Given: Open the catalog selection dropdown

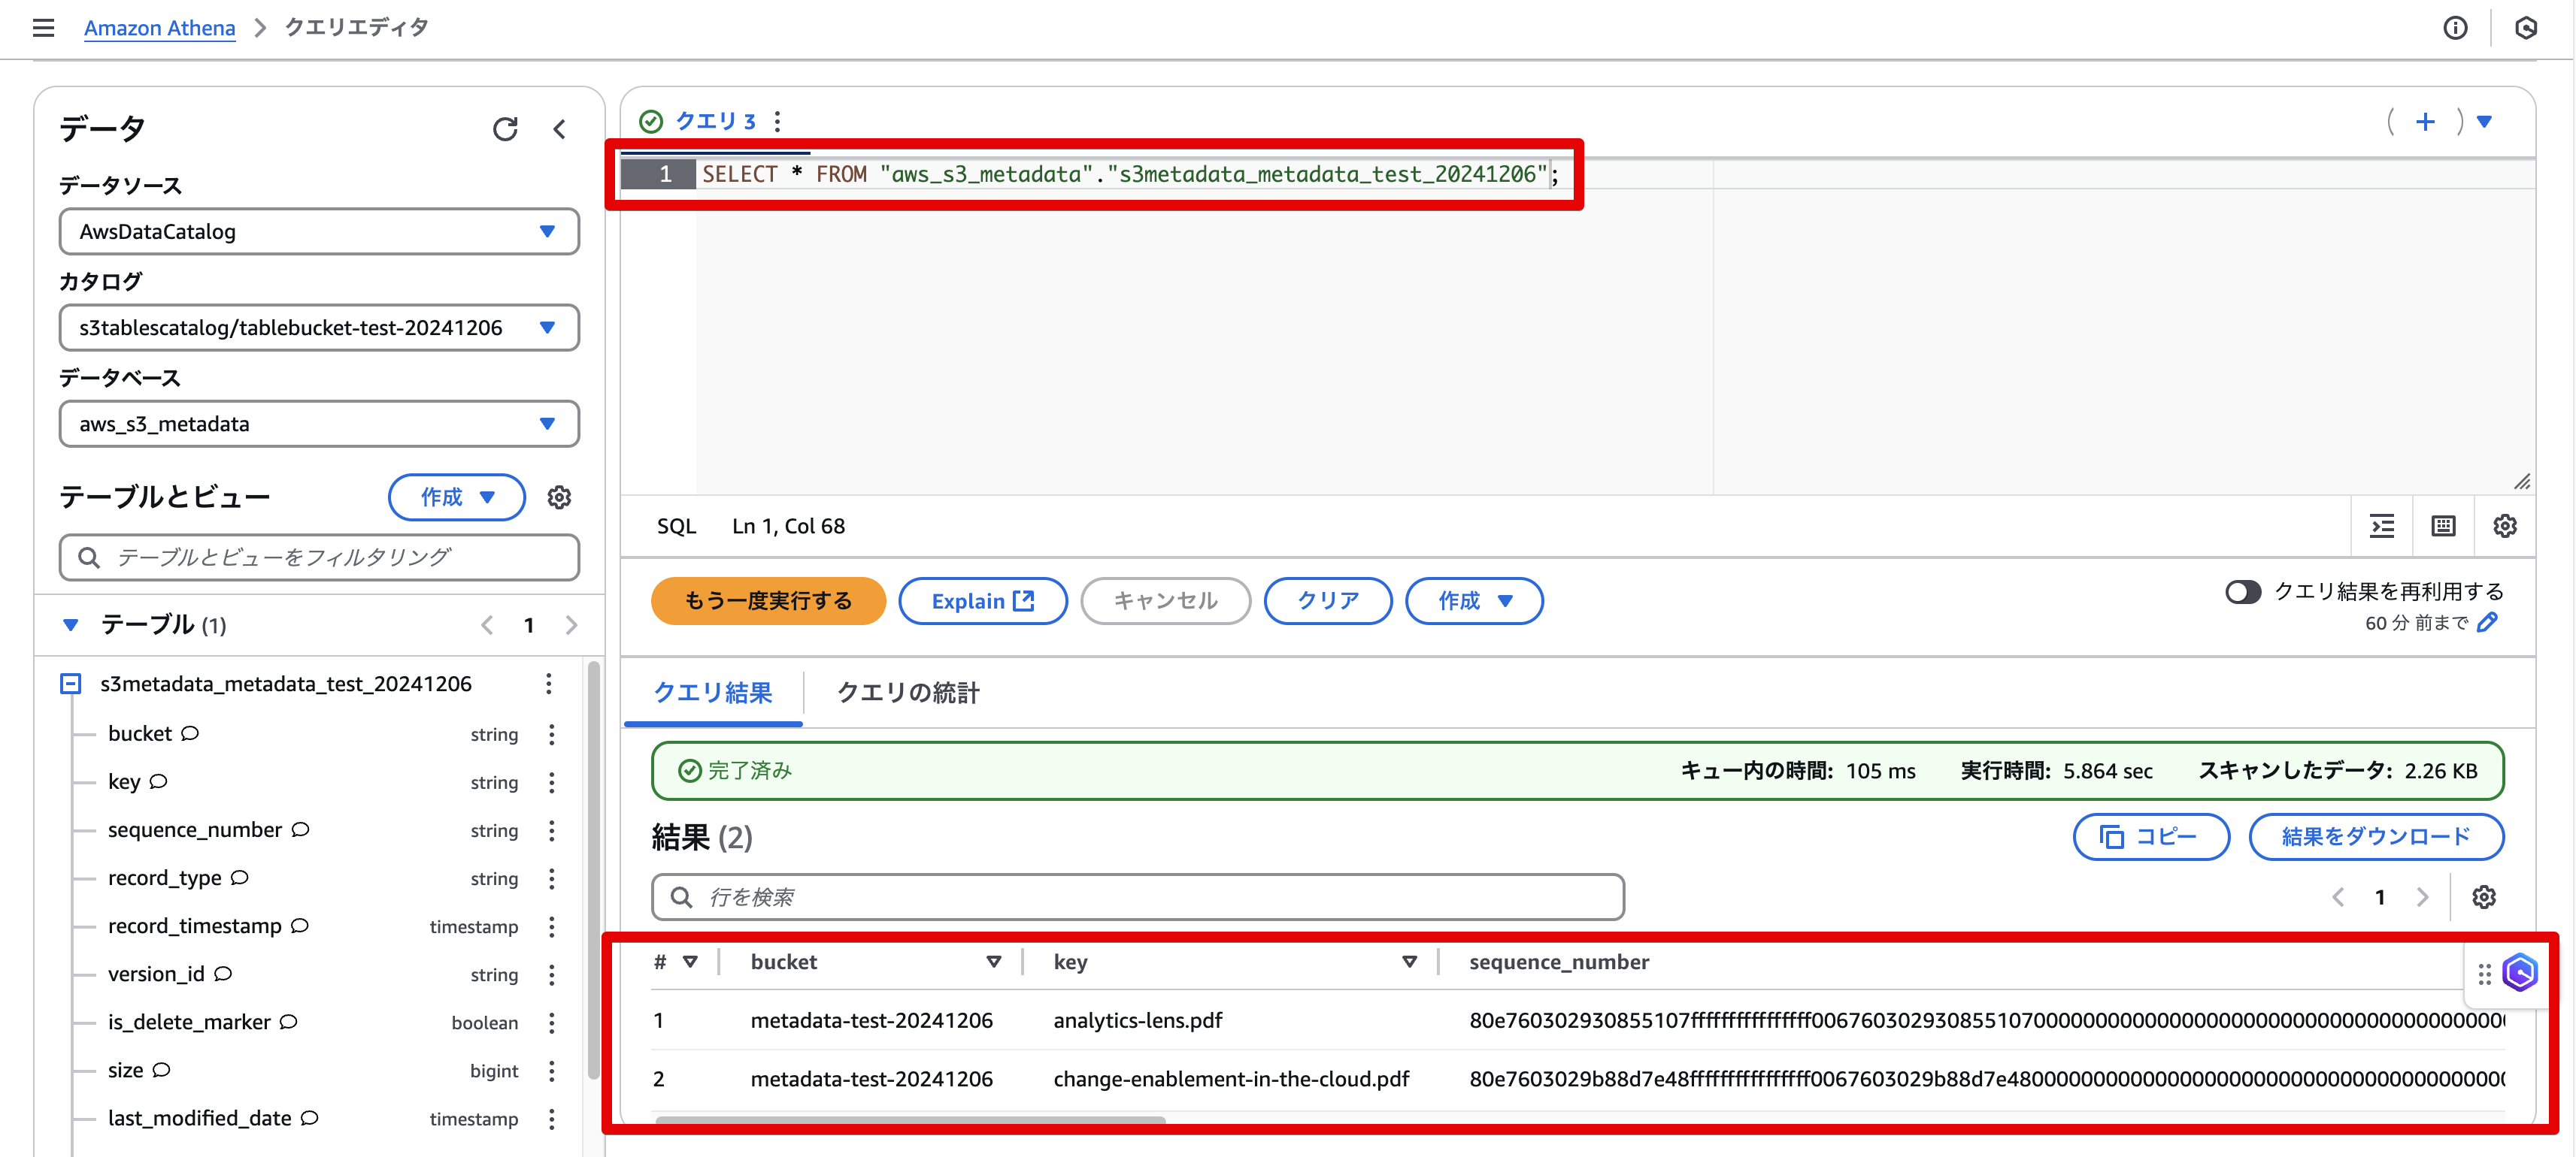Looking at the screenshot, I should tap(319, 328).
